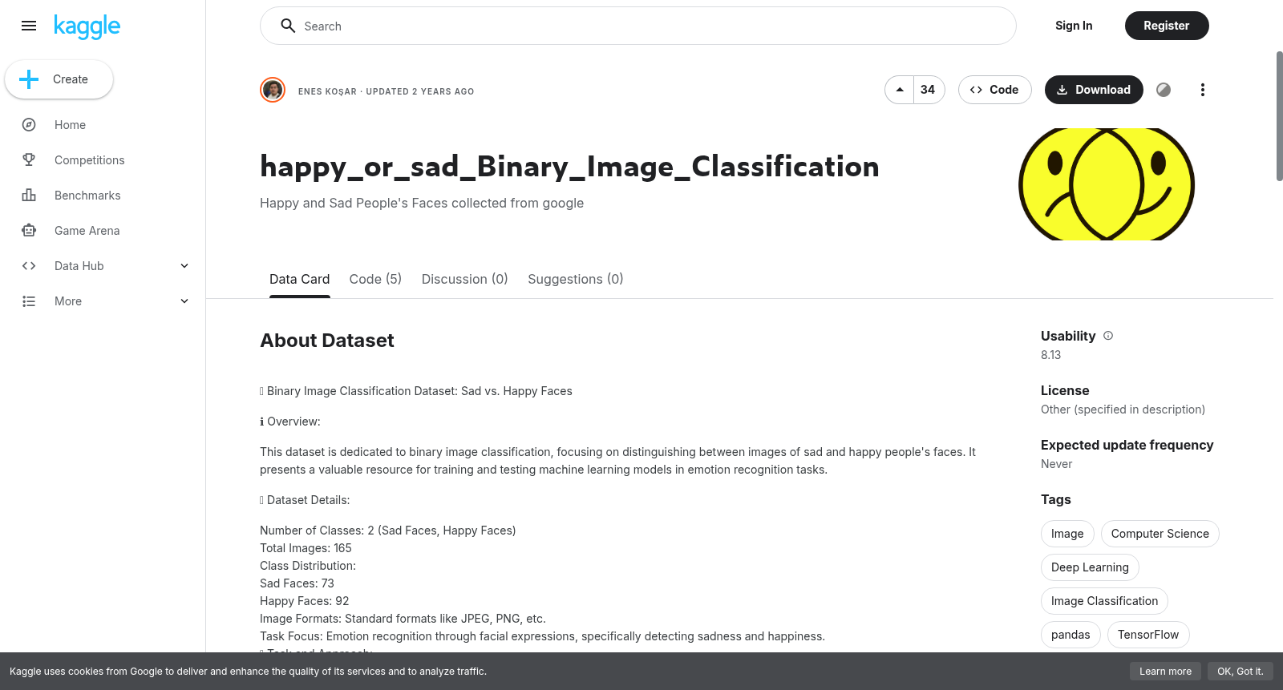Screen dimensions: 1283x690
Task: Click the 'Never' update frequency value
Action: click(x=1056, y=464)
